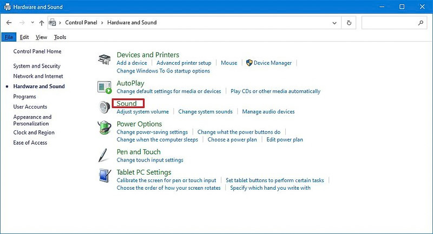This screenshot has height=234, width=433.
Task: Open Programs in sidebar
Action: [x=24, y=97]
